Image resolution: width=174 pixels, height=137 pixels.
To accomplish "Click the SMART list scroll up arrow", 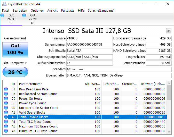I will click(169, 83).
